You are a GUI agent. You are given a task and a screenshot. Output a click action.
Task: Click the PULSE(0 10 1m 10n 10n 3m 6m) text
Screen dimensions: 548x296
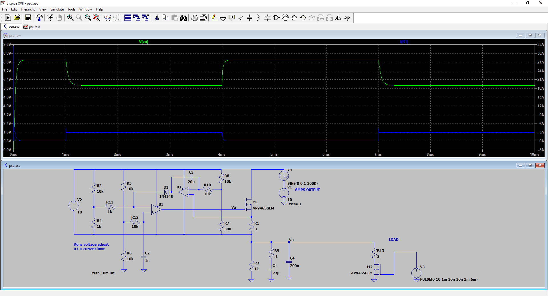449,279
